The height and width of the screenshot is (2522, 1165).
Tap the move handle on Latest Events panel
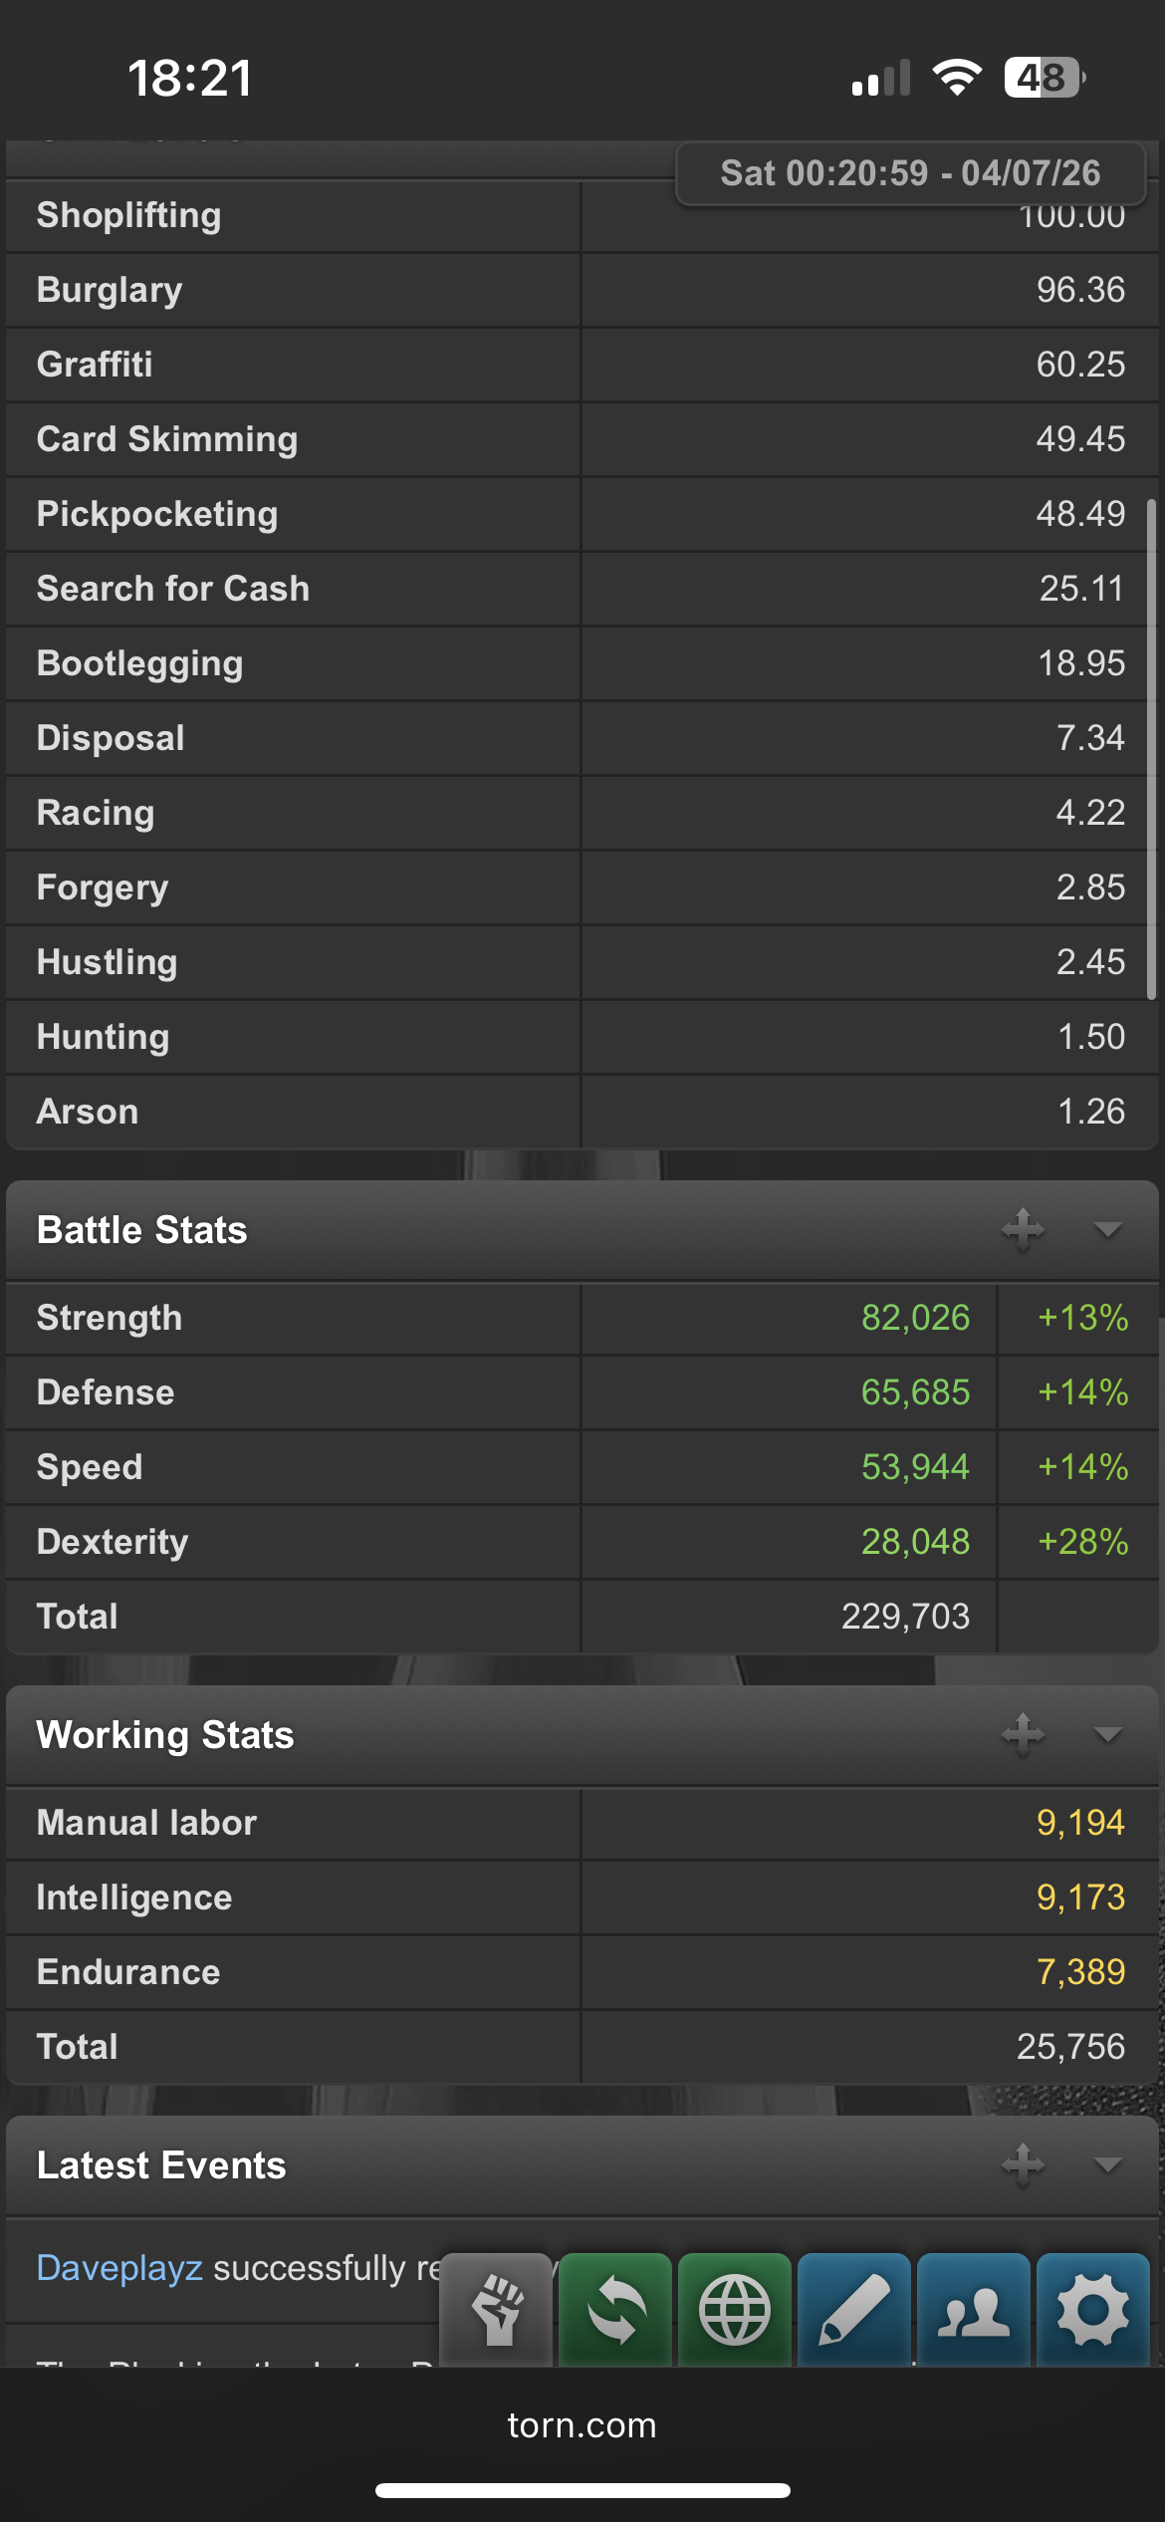pos(1023,2164)
